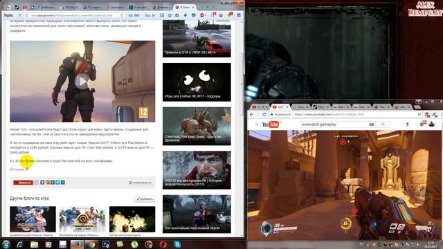This screenshot has width=443, height=249.
Task: Open uTorrent from the taskbar
Action: click(134, 244)
